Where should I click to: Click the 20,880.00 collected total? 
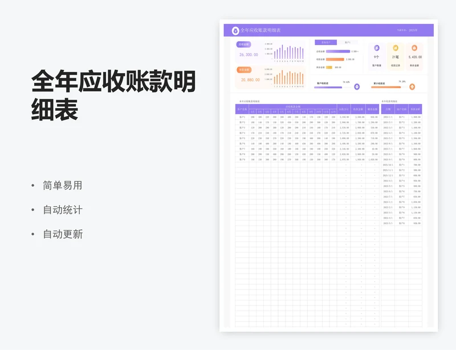(x=250, y=79)
